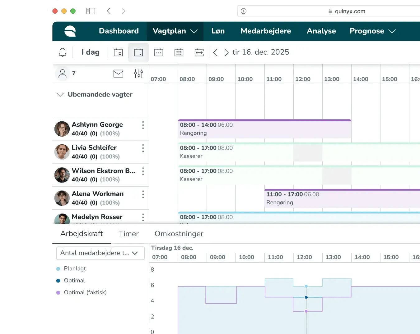Toggle the Optimal (faktisk) purple legend dot

(58, 292)
